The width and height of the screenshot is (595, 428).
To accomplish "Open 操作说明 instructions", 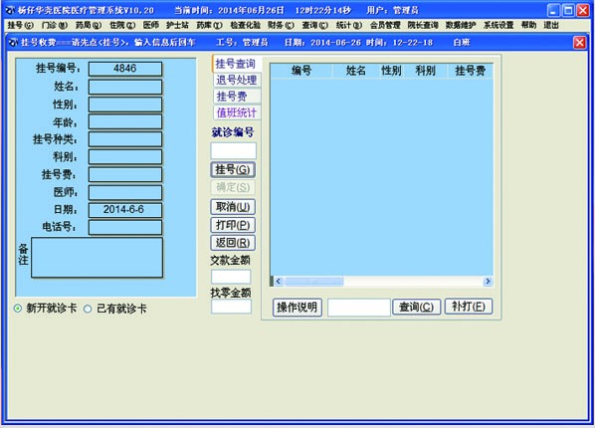I will pos(297,308).
